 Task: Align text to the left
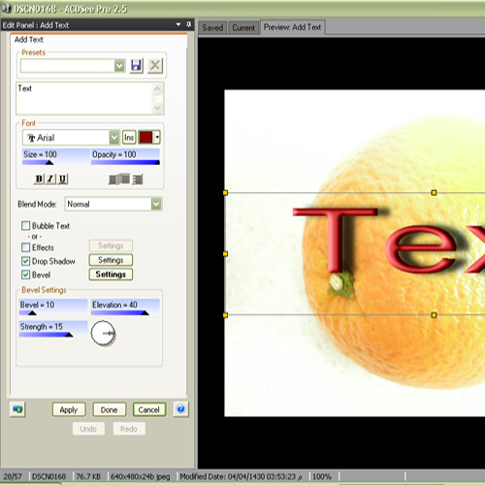pyautogui.click(x=114, y=179)
